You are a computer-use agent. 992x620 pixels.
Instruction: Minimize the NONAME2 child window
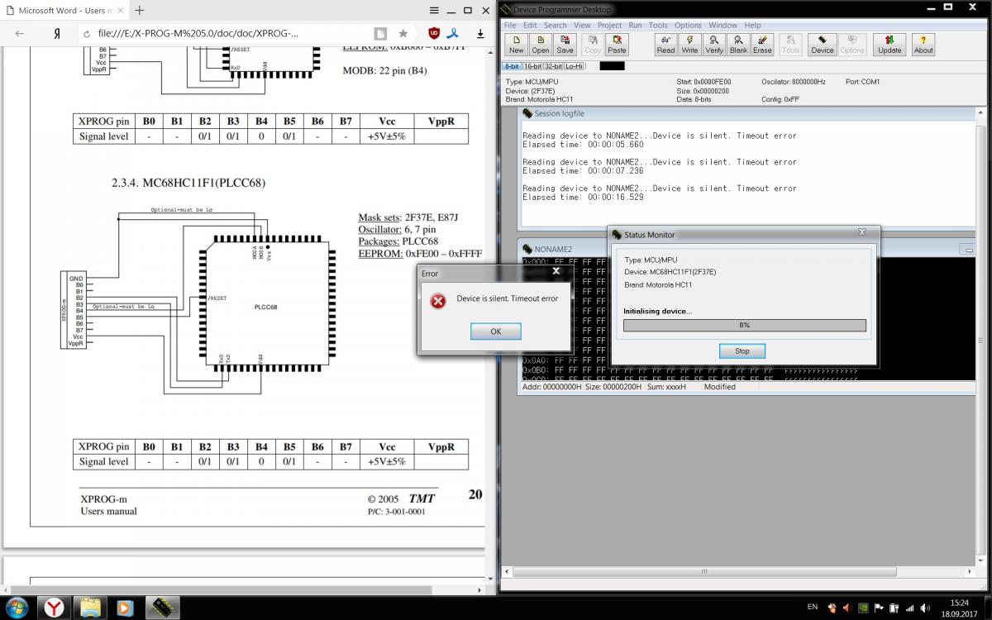[969, 249]
